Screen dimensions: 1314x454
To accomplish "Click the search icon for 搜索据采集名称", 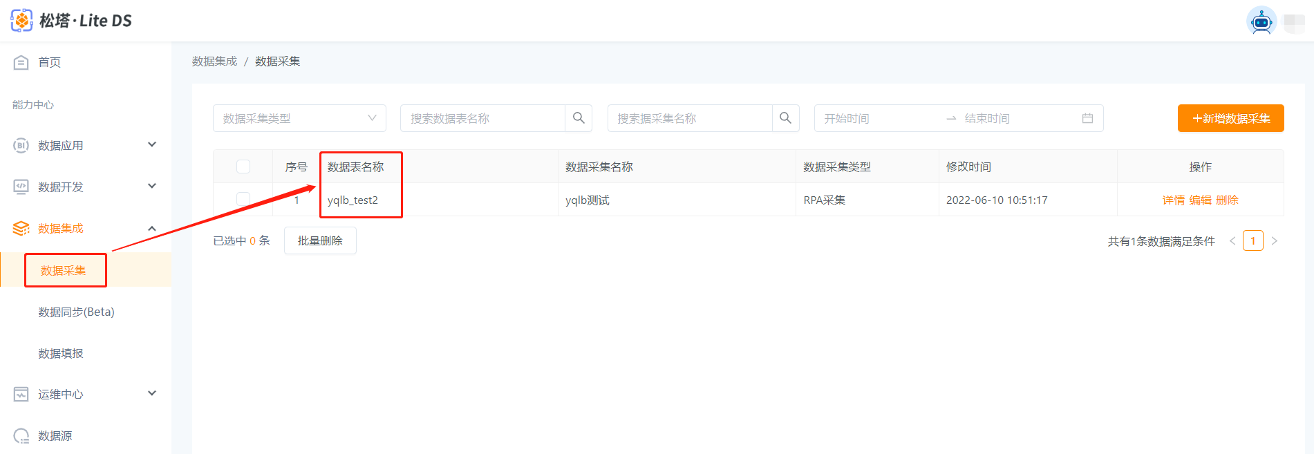I will [785, 118].
